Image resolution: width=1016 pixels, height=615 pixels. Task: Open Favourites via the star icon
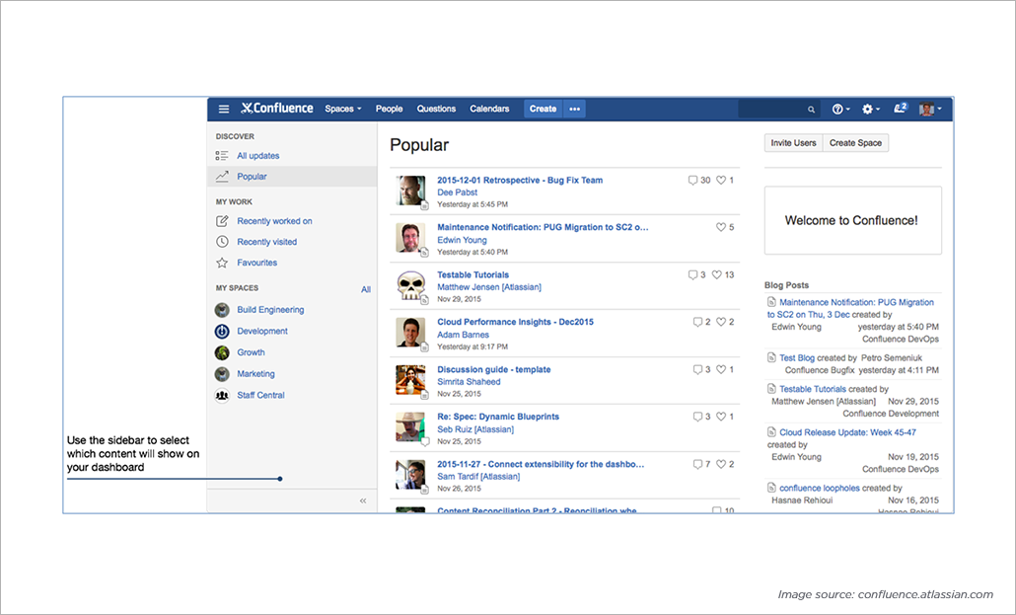[x=221, y=262]
